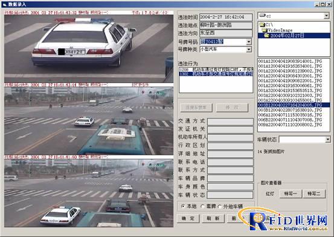The height and width of the screenshot is (237, 334).
Task: Click the C:\ root folder icon
Action: (x=262, y=25)
